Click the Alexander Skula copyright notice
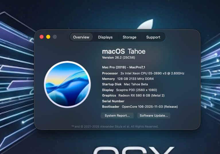Viewport: 220px width, 154px height. click(x=115, y=126)
